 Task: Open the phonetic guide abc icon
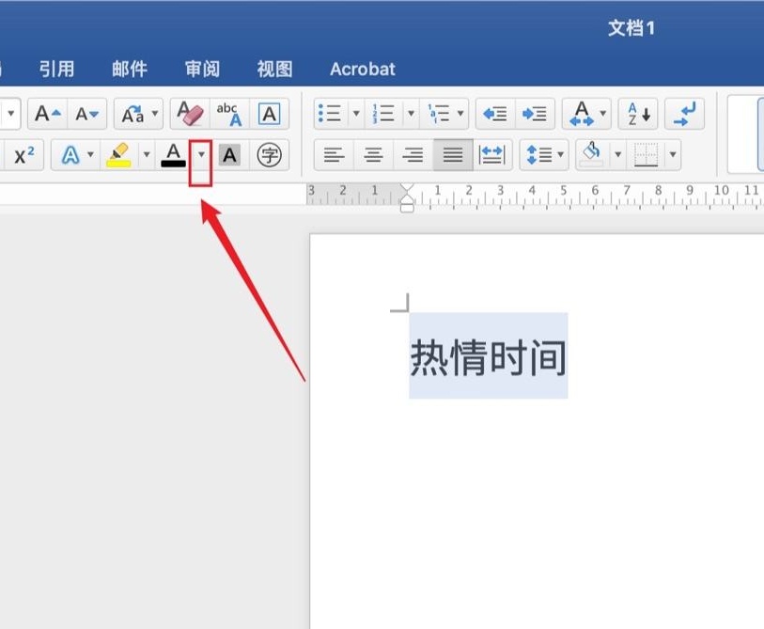tap(229, 114)
